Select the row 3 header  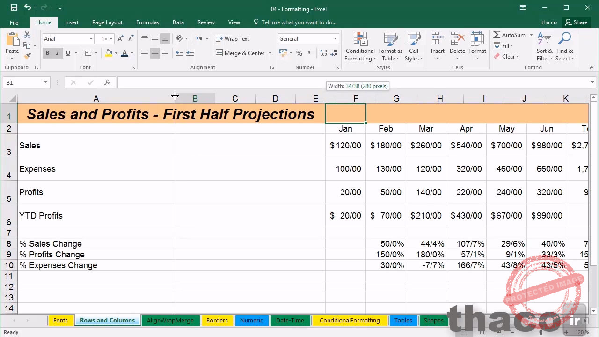point(8,146)
